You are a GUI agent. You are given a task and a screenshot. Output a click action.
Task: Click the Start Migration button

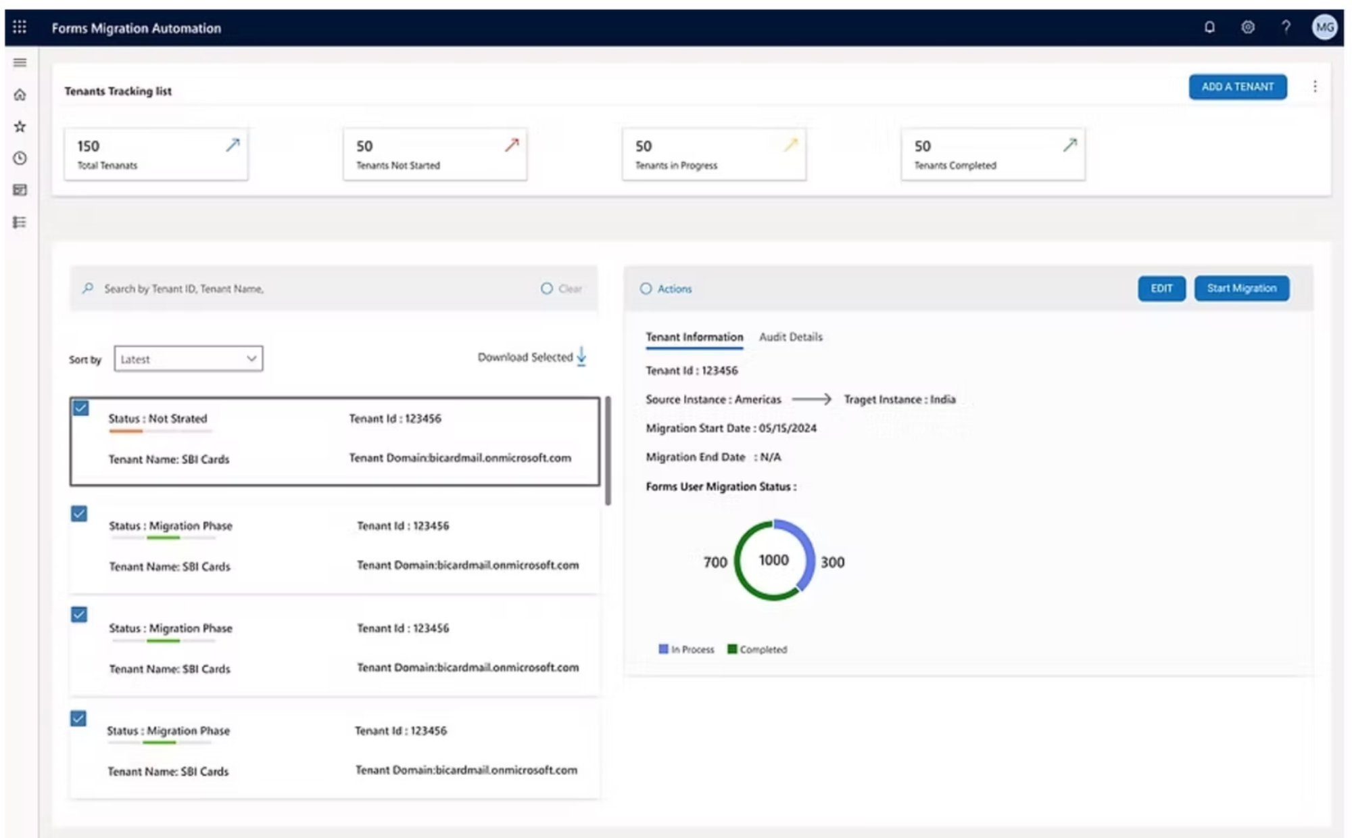coord(1241,288)
